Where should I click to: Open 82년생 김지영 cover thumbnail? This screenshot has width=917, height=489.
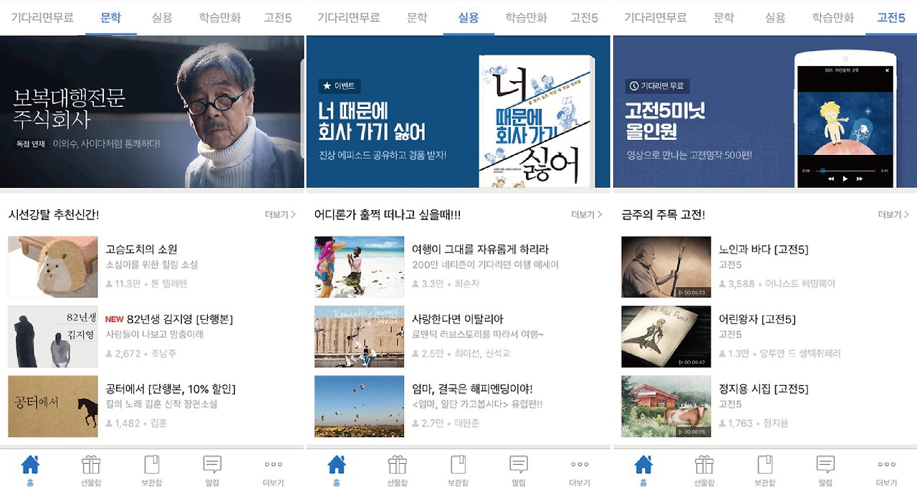[x=53, y=336]
